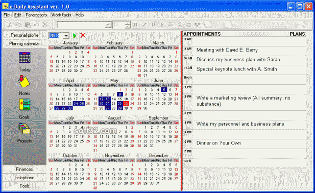The height and width of the screenshot is (193, 315).
Task: Open the text color dropdown arrow
Action: tap(204, 25)
